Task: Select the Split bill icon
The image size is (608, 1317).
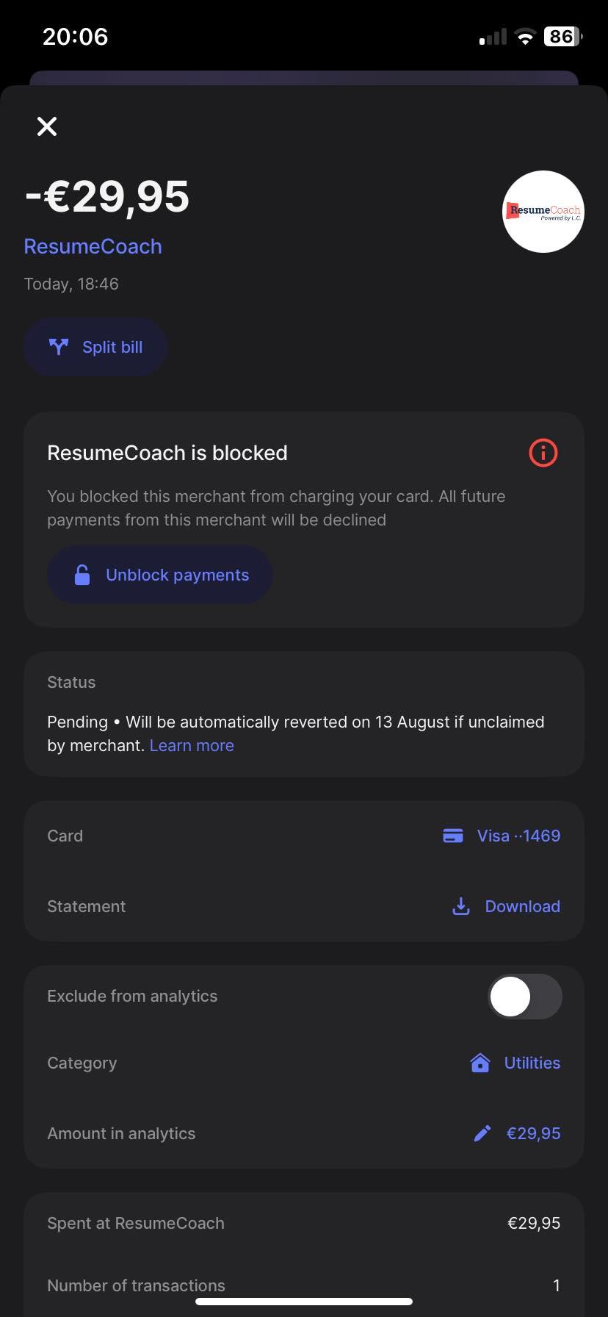Action: (x=59, y=346)
